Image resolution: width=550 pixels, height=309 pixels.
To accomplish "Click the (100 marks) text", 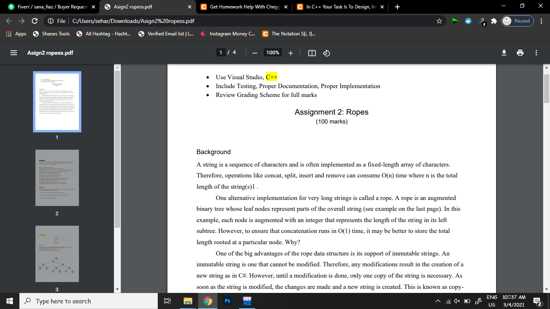I will (331, 122).
